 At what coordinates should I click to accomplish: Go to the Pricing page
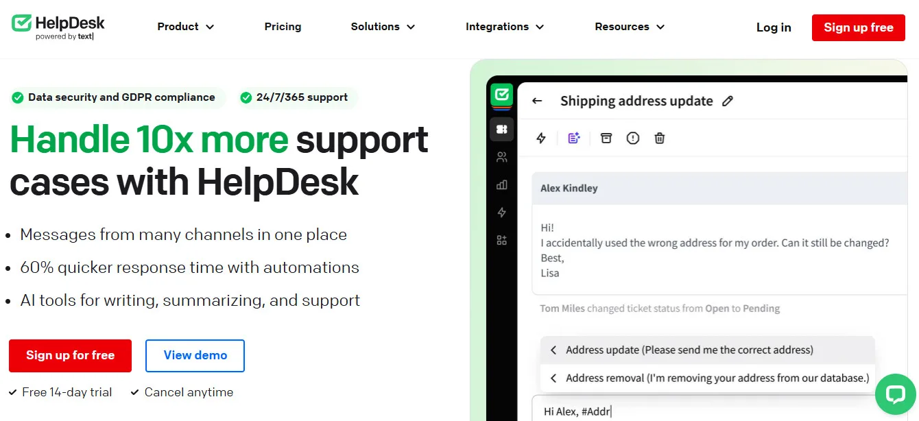(x=283, y=27)
